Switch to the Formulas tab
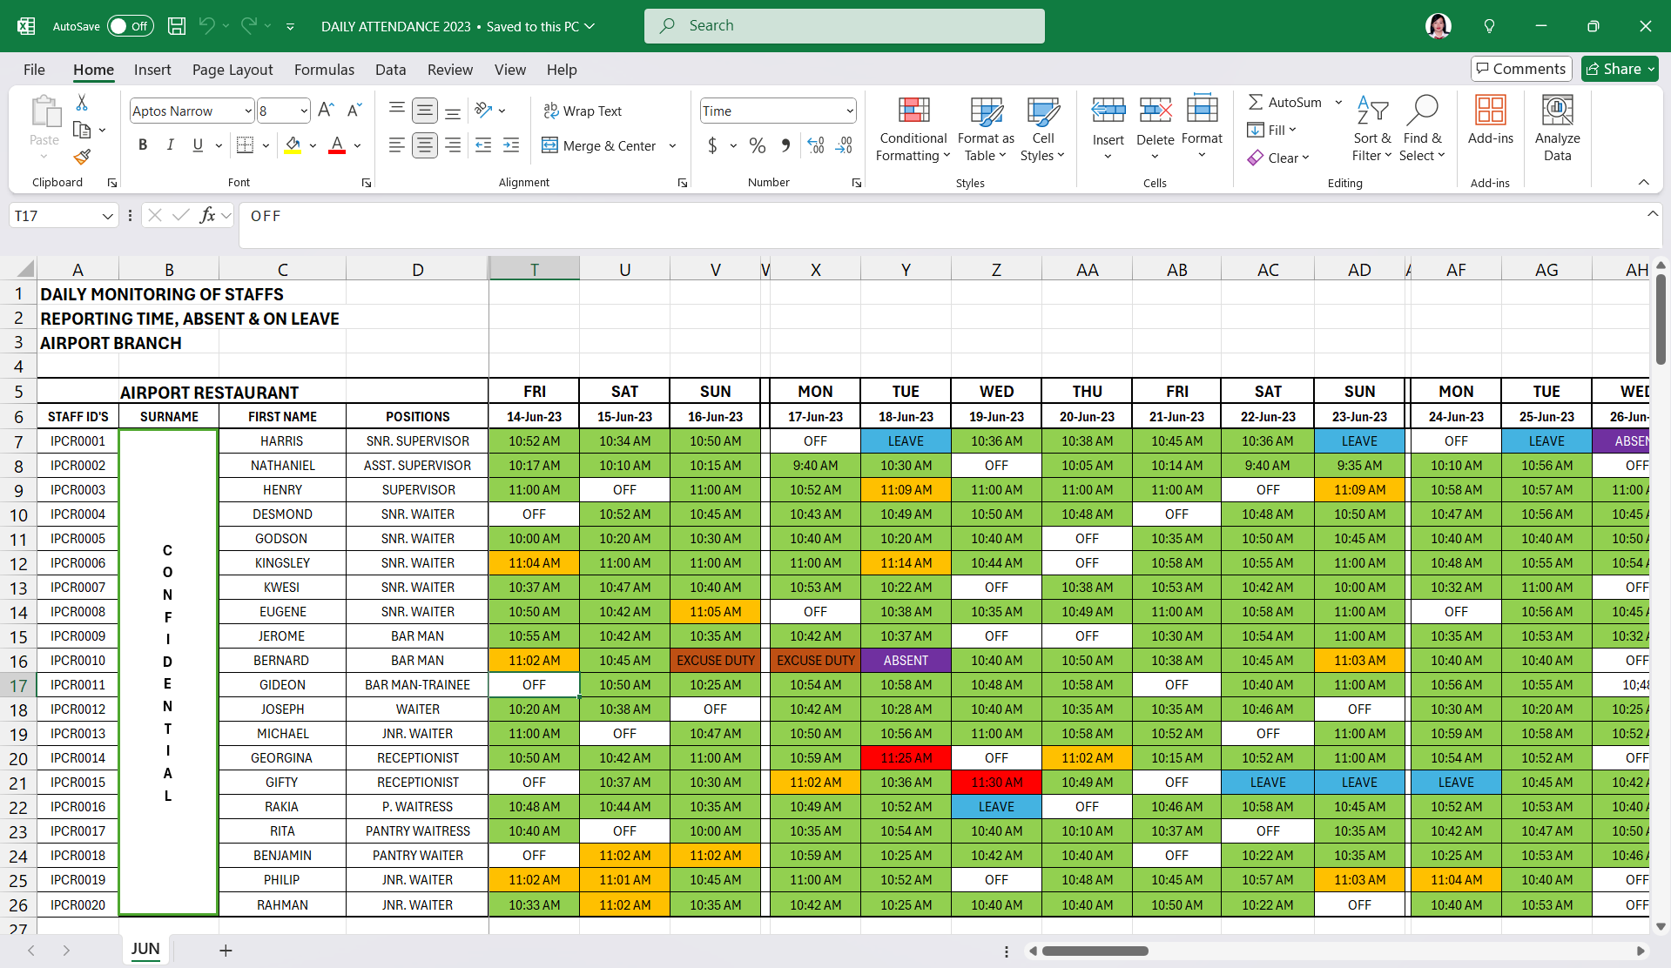Screen dimensions: 1671x968 point(324,70)
